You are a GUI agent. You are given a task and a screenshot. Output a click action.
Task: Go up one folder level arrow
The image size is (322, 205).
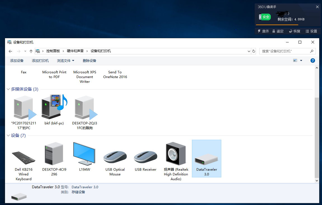[x=31, y=51]
